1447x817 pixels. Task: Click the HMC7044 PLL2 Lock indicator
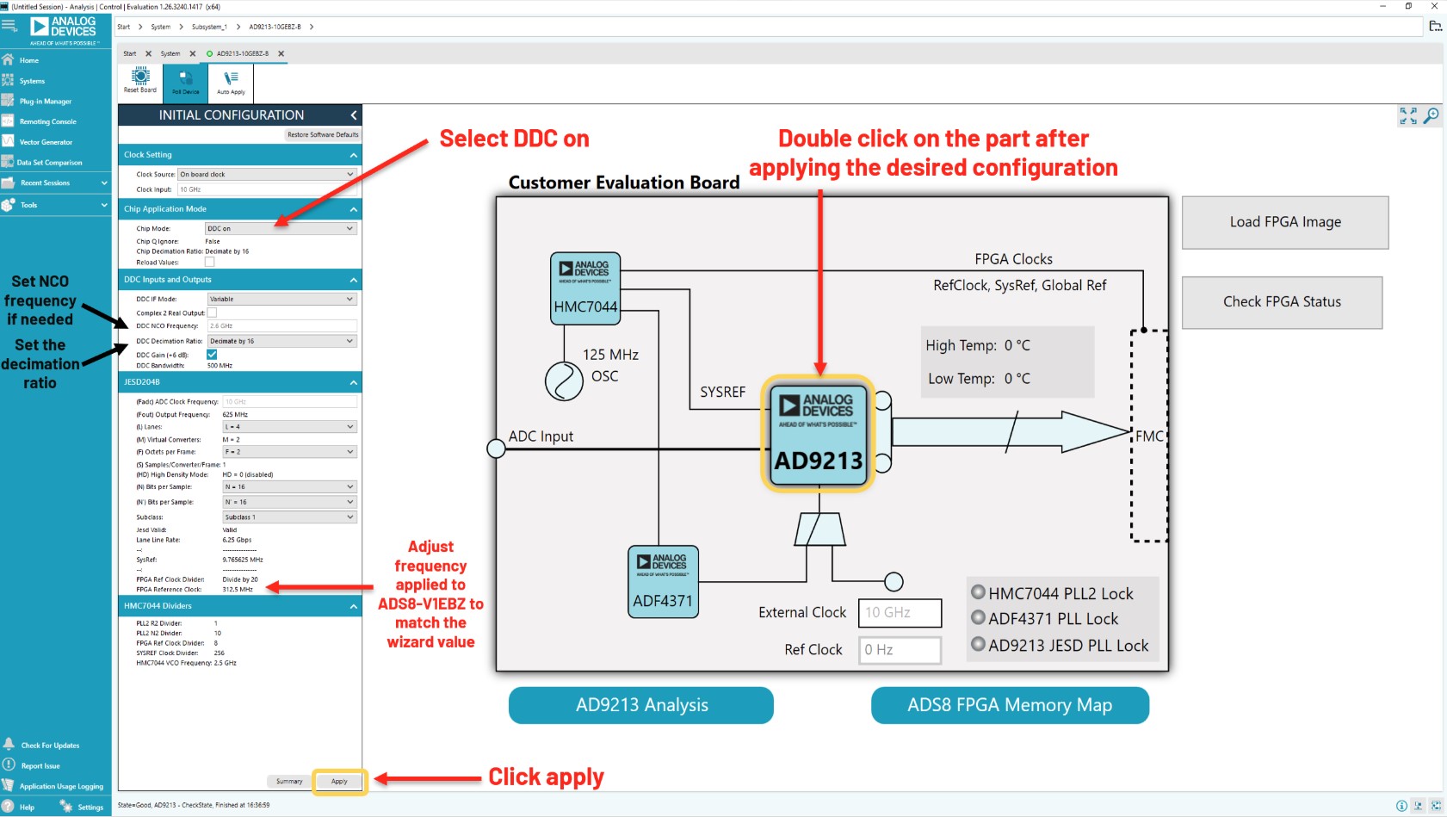coord(977,592)
